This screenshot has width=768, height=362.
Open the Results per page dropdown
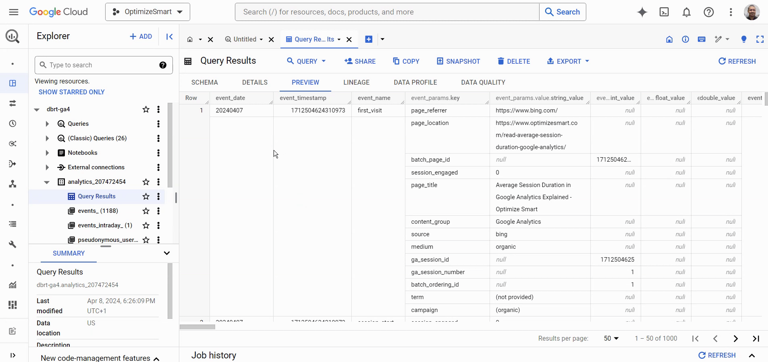pos(611,339)
